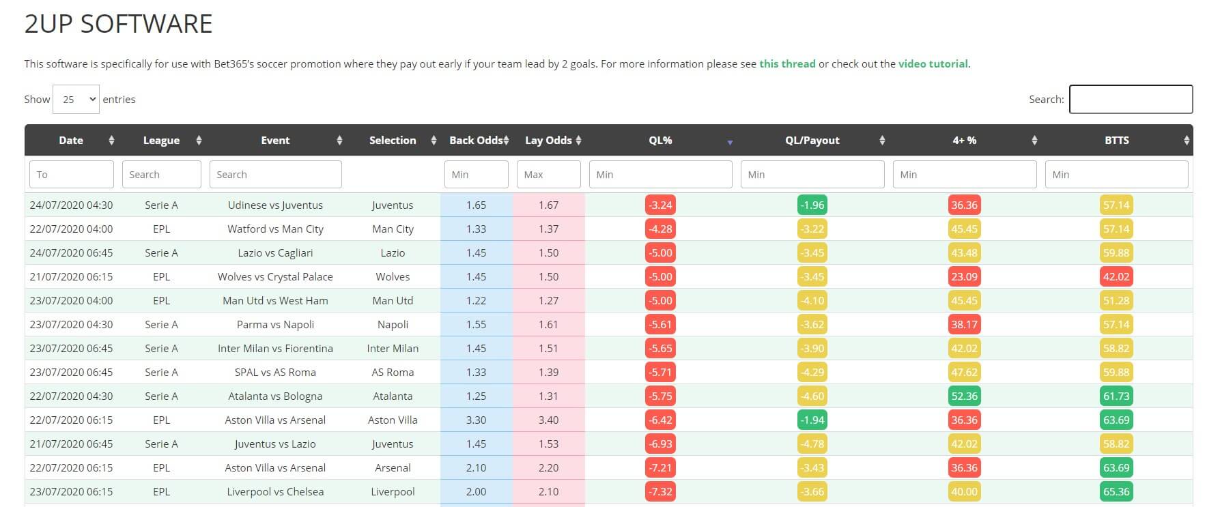Screen dimensions: 1220x507
Task: Select the Watford vs Man City event
Action: [276, 229]
